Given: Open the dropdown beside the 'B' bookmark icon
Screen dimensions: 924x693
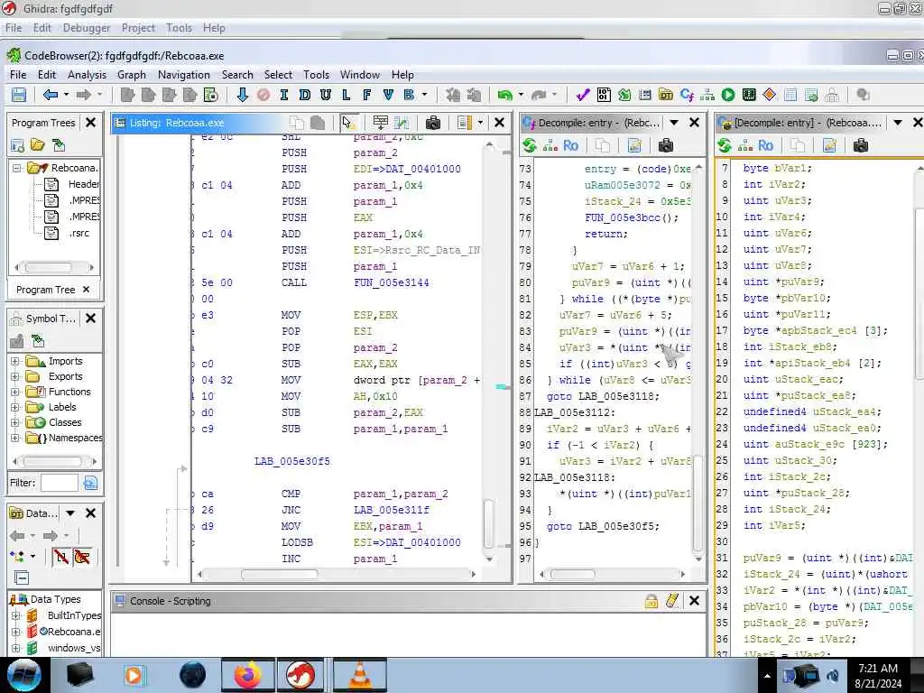Looking at the screenshot, I should tap(424, 94).
